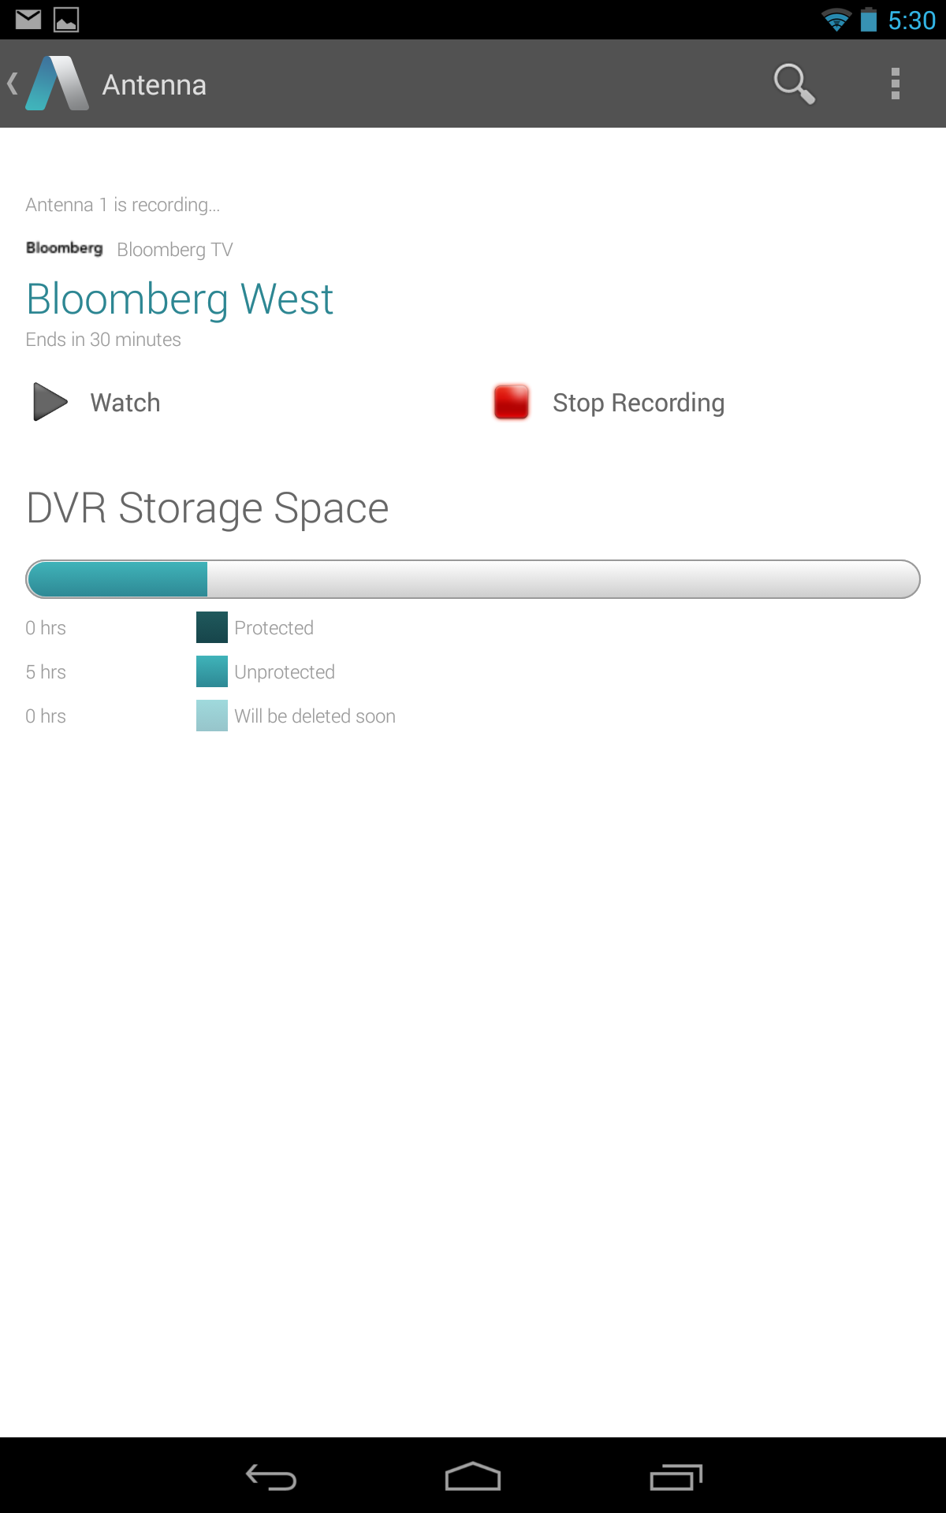The width and height of the screenshot is (946, 1513).
Task: Tap the Will be deleted soon swatch
Action: coord(211,716)
